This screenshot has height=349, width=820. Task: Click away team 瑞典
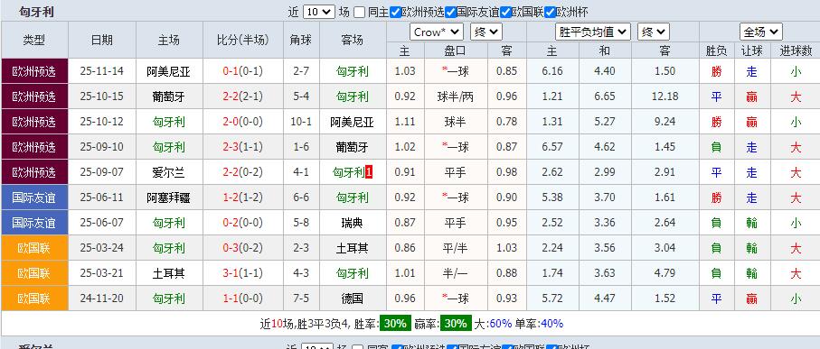352,223
